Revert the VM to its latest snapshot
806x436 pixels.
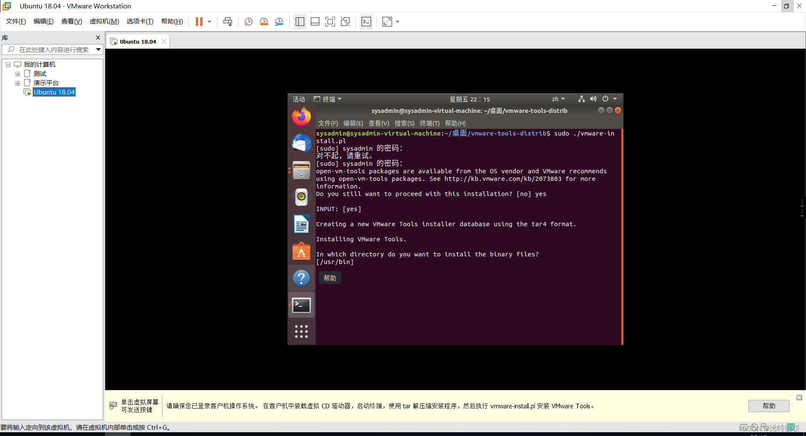264,21
